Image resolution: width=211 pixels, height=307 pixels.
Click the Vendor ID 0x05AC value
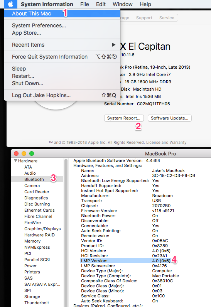[x=160, y=241]
